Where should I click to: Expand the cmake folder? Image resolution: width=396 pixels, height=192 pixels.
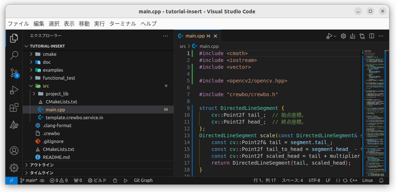pyautogui.click(x=98, y=54)
